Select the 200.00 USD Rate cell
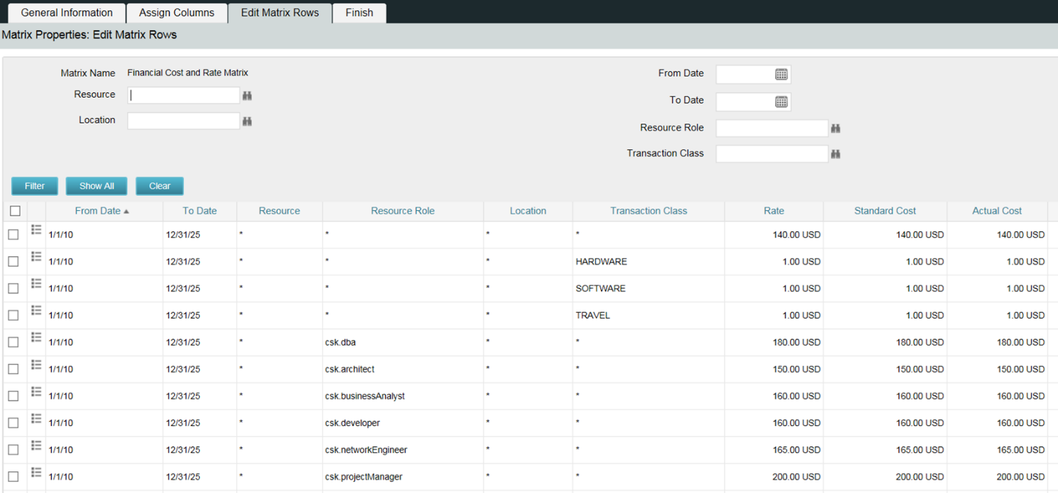This screenshot has width=1058, height=493. (x=774, y=477)
